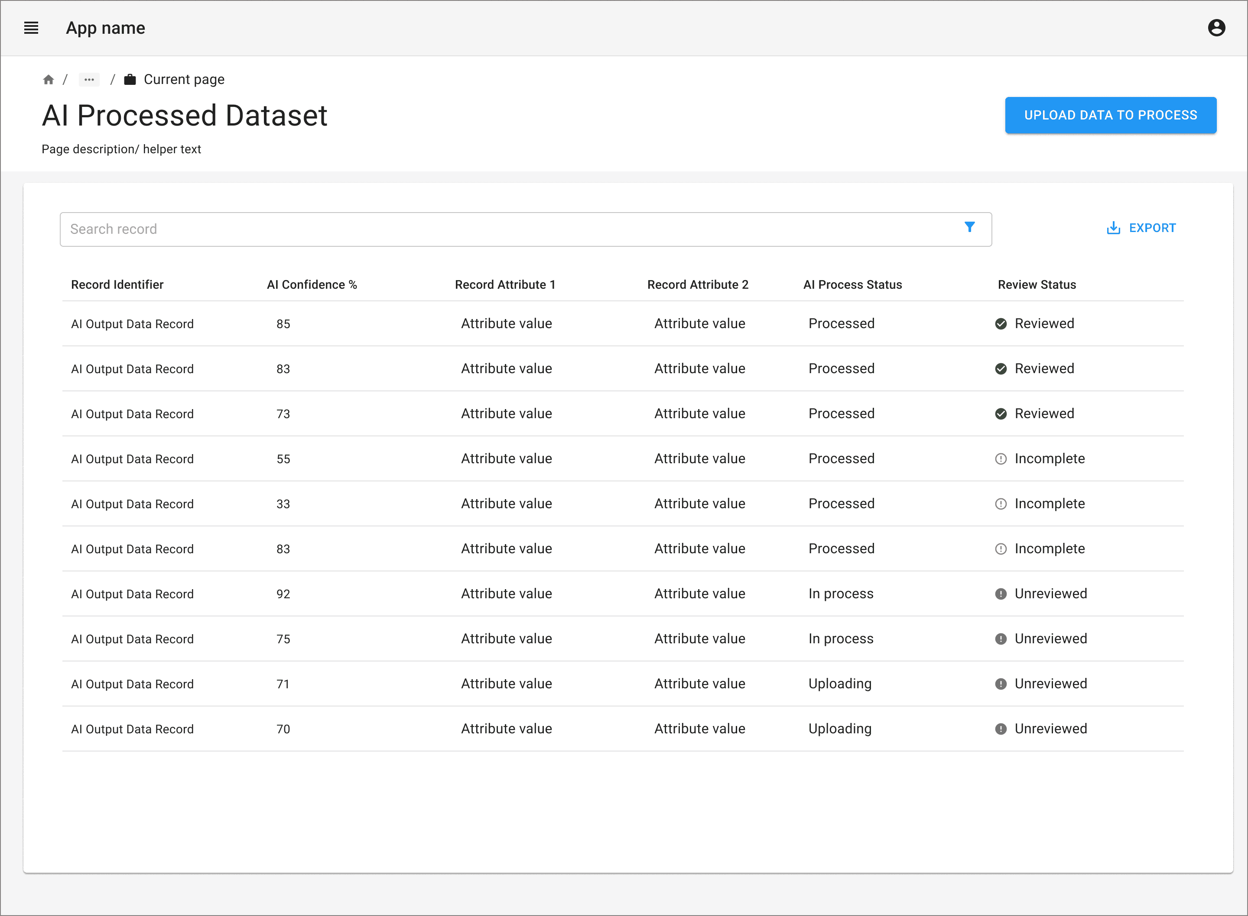The height and width of the screenshot is (916, 1248).
Task: Click the export download icon
Action: click(1113, 228)
